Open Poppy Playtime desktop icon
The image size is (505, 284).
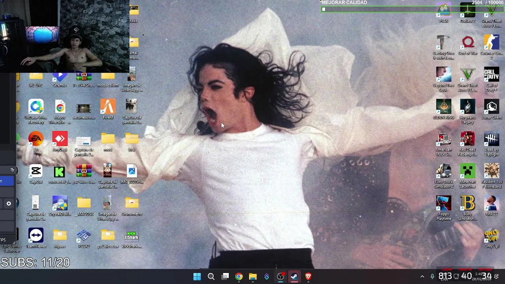point(443,208)
